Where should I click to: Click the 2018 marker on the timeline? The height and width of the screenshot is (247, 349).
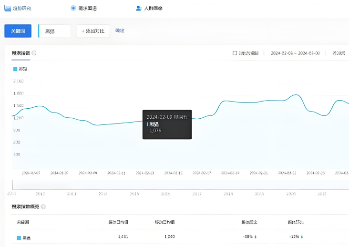point(228,194)
